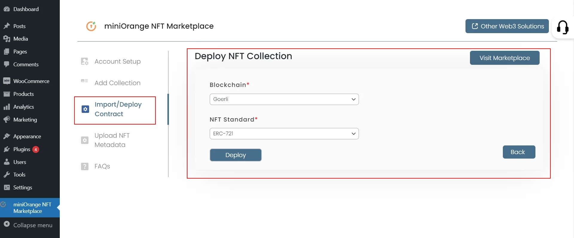Click the Tools wrench icon

(7, 175)
